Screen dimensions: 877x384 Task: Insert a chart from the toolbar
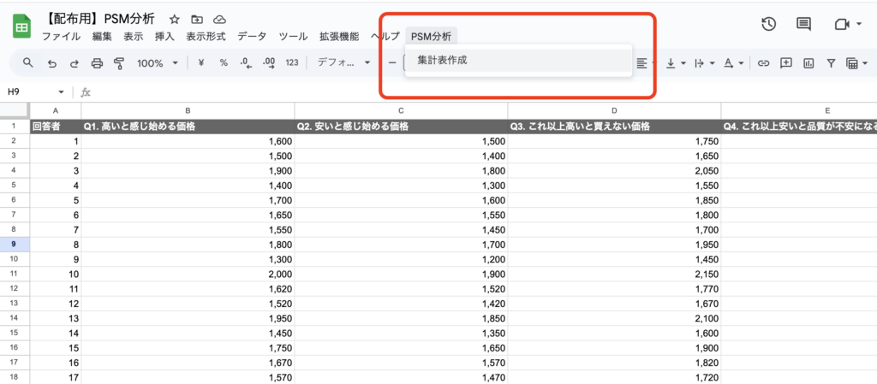(x=808, y=63)
